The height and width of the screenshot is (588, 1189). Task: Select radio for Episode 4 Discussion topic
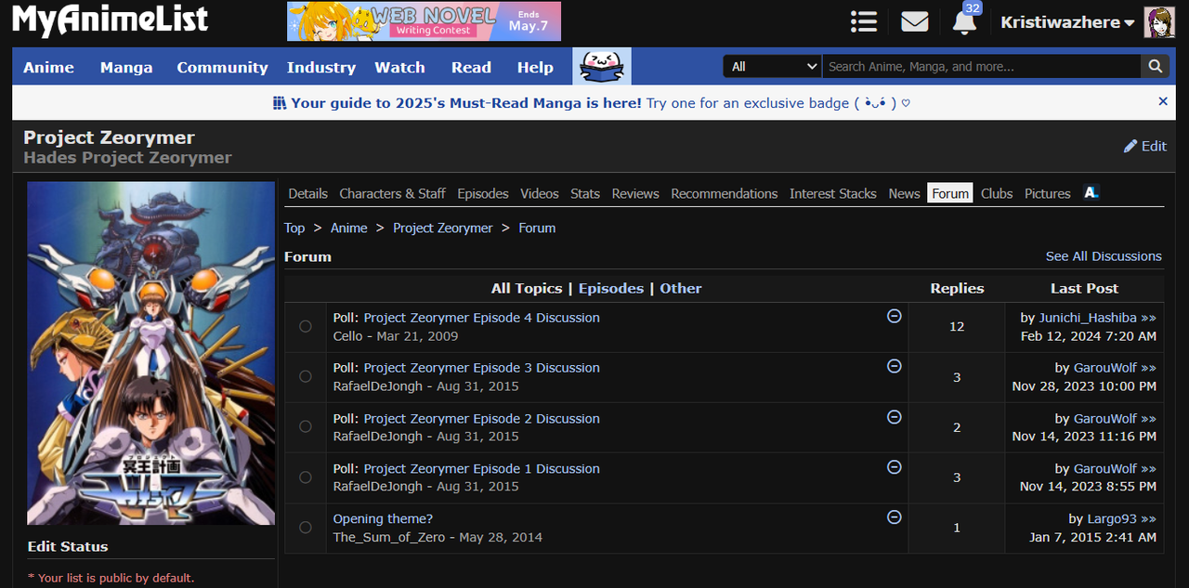[x=306, y=326]
